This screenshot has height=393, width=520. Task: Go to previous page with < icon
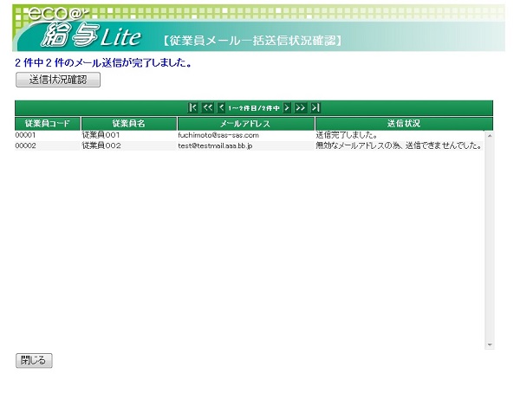(x=221, y=107)
